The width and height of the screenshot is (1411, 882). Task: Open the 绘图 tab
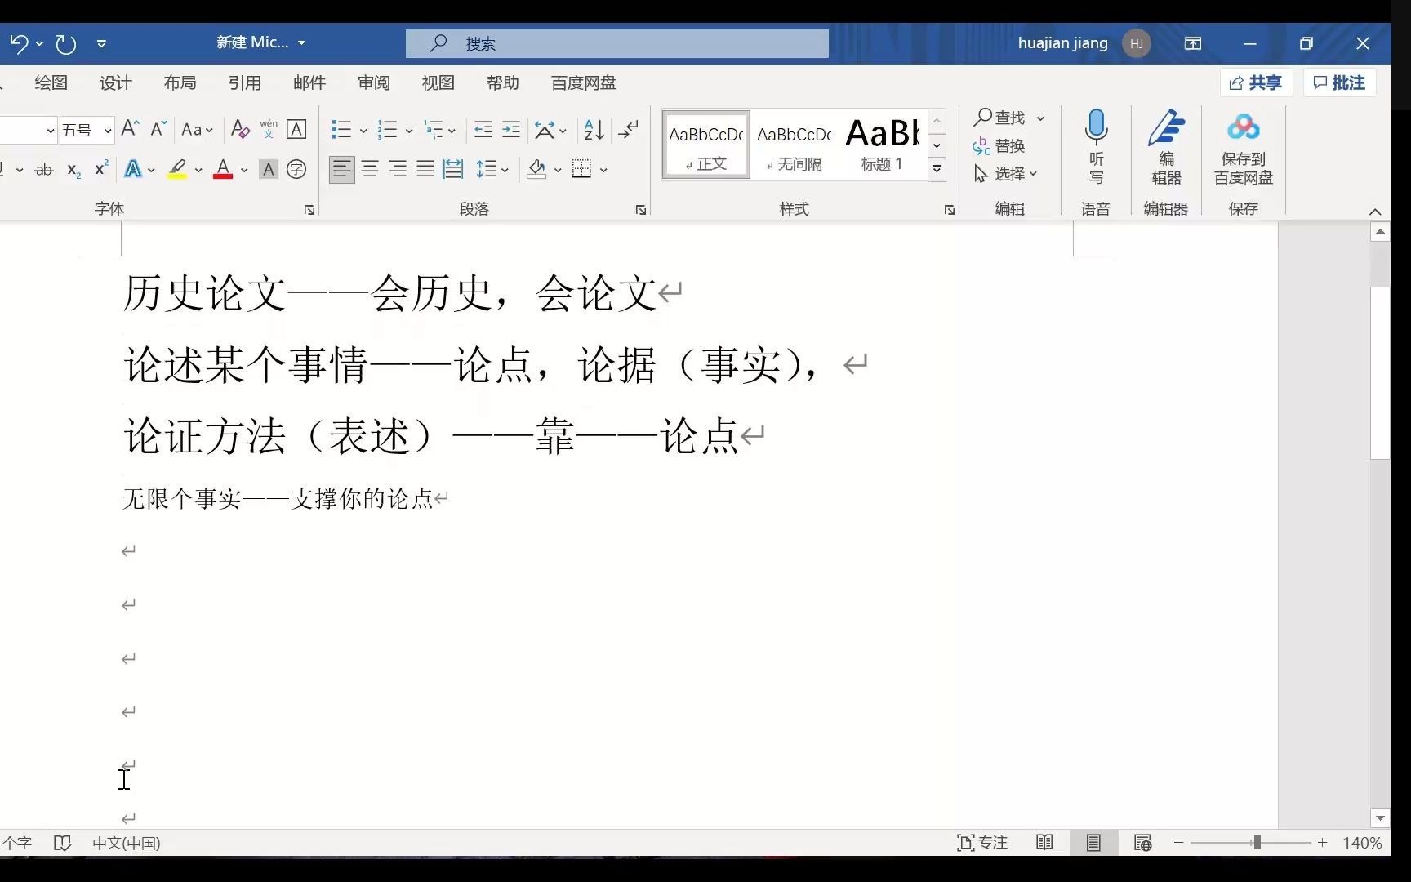pos(51,82)
